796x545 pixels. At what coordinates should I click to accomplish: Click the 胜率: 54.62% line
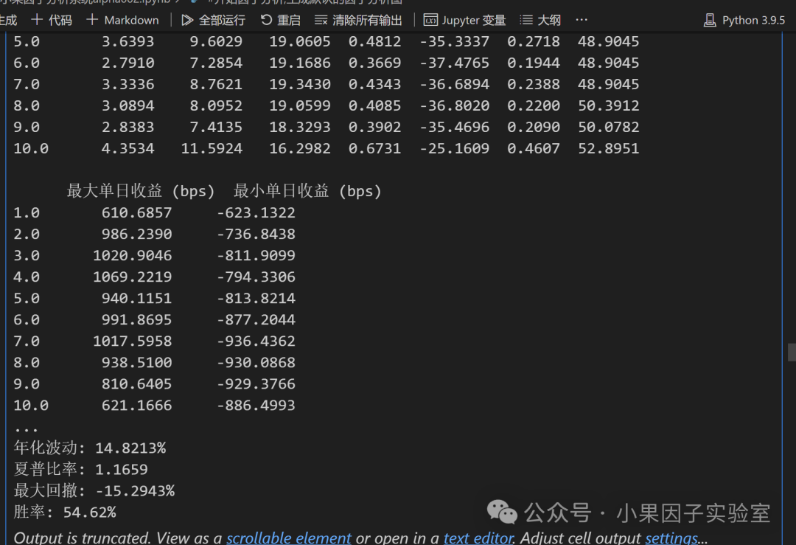click(x=65, y=512)
